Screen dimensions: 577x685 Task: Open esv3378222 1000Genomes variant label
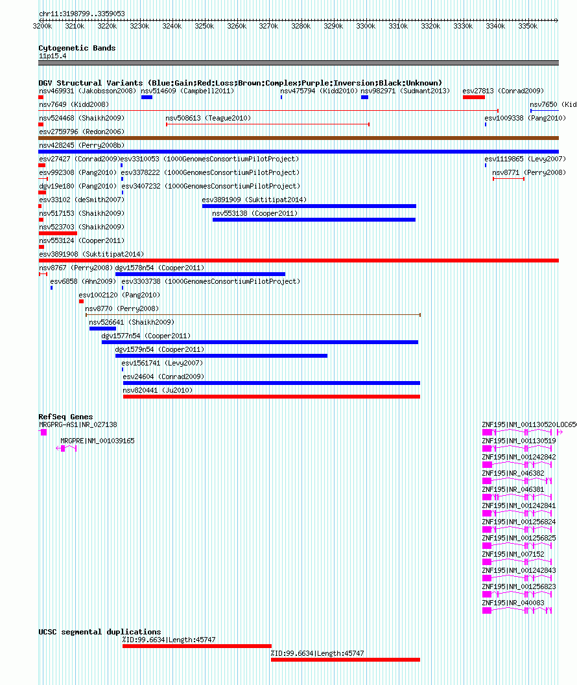click(x=210, y=172)
